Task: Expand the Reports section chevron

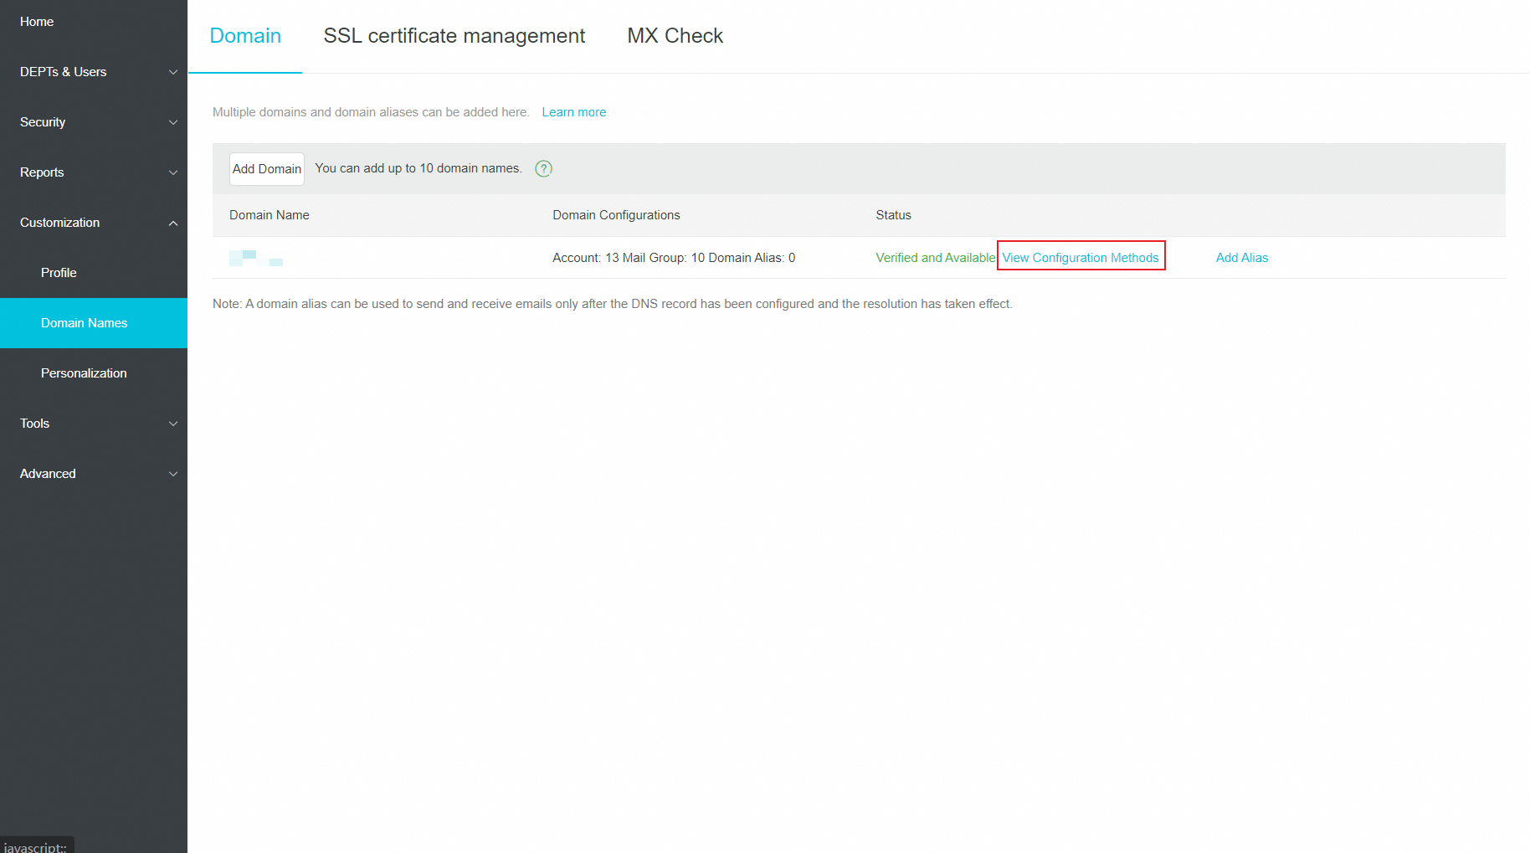Action: [x=173, y=172]
